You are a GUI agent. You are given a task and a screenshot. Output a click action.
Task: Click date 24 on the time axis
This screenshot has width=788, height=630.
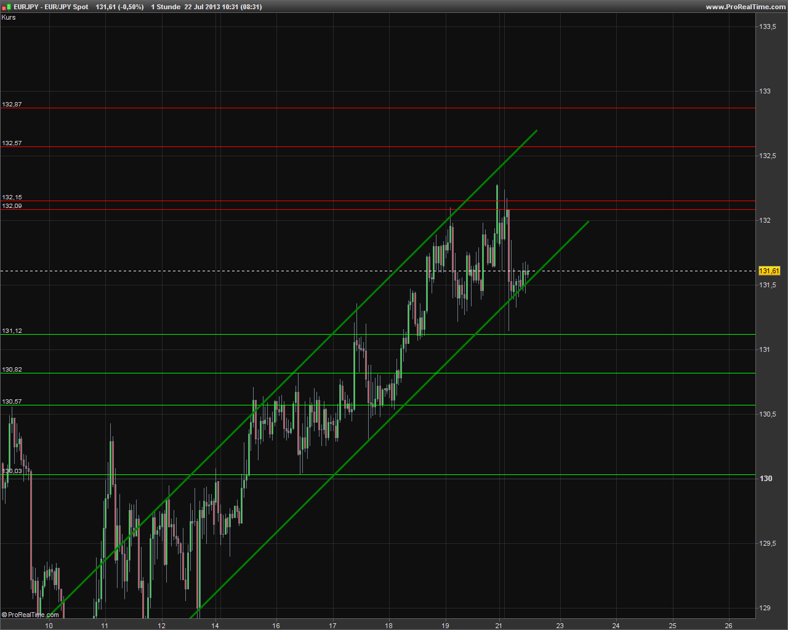pyautogui.click(x=616, y=626)
